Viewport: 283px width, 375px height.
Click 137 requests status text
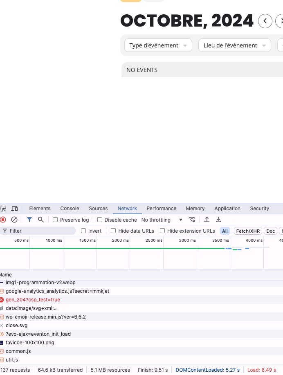(15, 370)
